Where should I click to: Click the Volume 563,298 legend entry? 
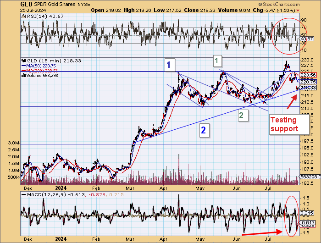(x=42, y=75)
